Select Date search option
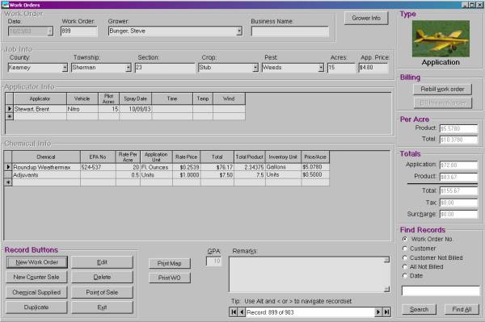Screen dimensions: 485x322 point(405,275)
